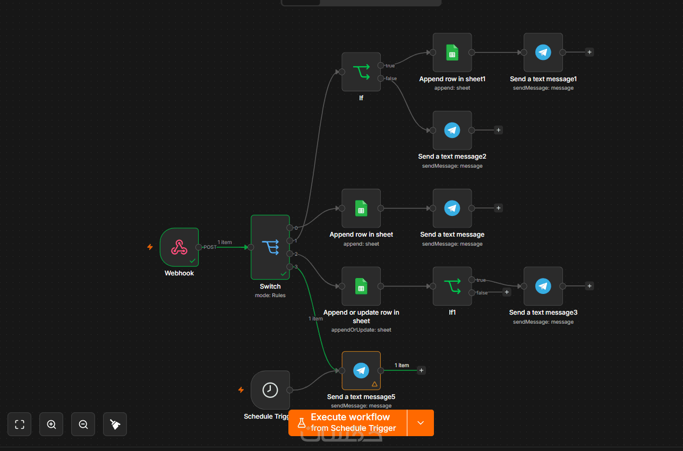Open the Send a text message5 node

click(361, 370)
